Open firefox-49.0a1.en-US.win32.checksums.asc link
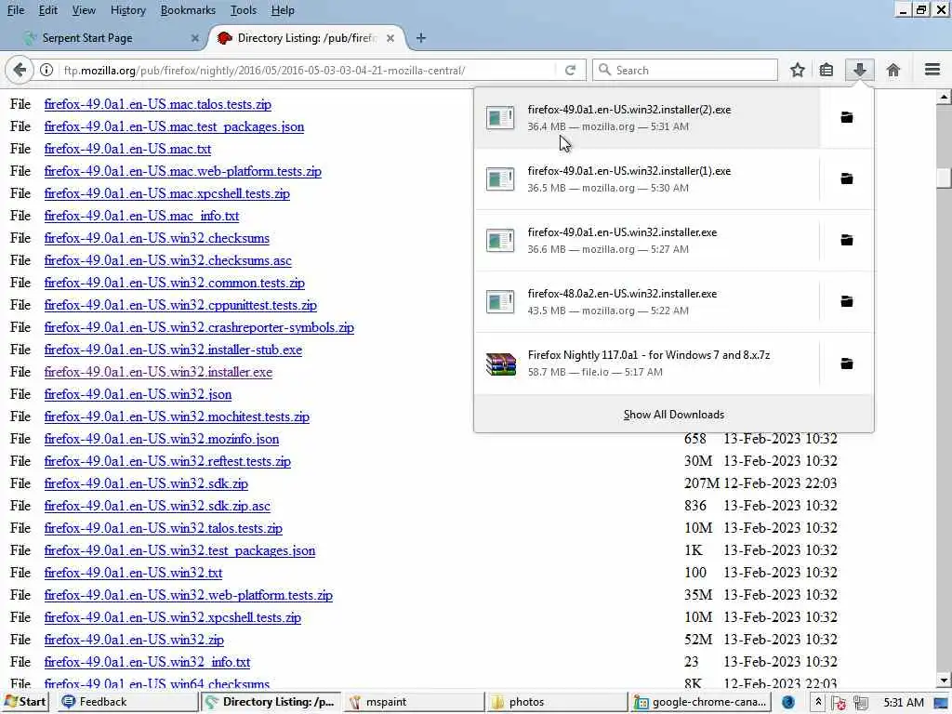Screen dimensions: 952x714 pos(167,260)
